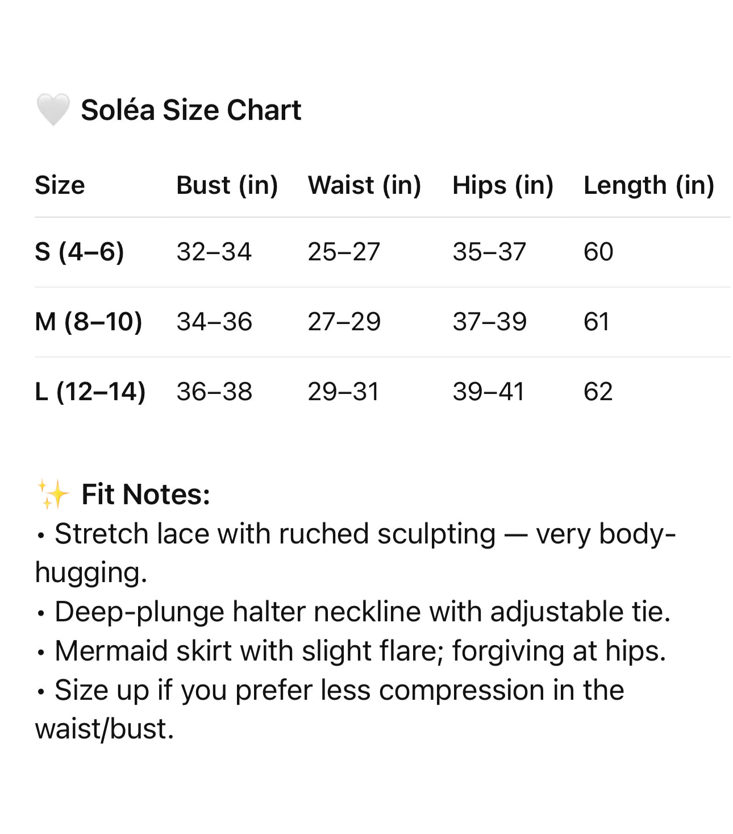The image size is (733, 834).
Task: Click the Waist (in) column header
Action: point(364,185)
